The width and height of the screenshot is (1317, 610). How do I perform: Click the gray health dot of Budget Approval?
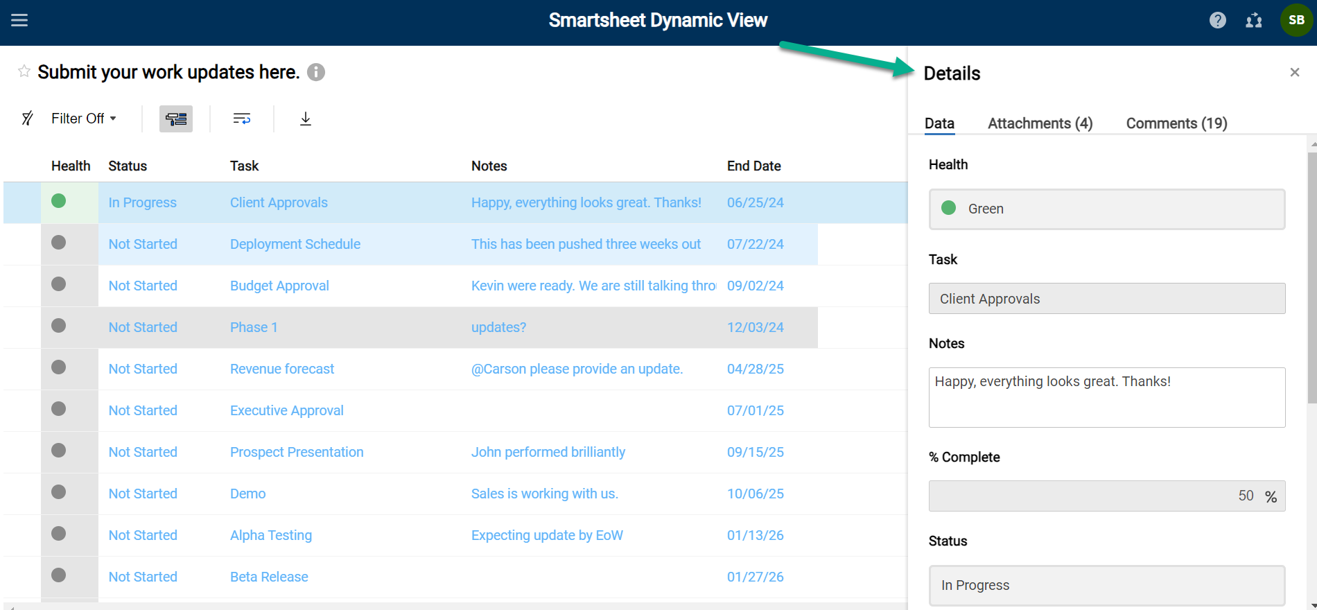click(x=59, y=284)
